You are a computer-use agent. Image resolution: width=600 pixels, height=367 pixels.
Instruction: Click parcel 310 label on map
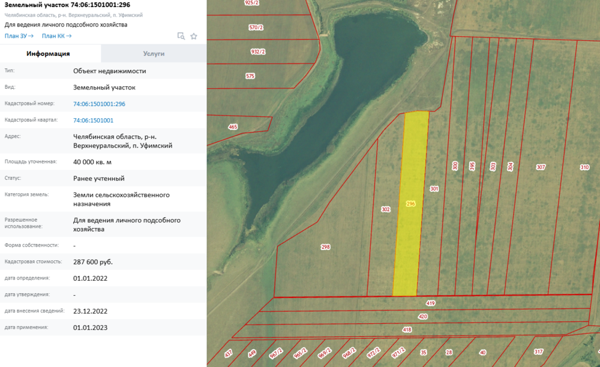(x=584, y=167)
